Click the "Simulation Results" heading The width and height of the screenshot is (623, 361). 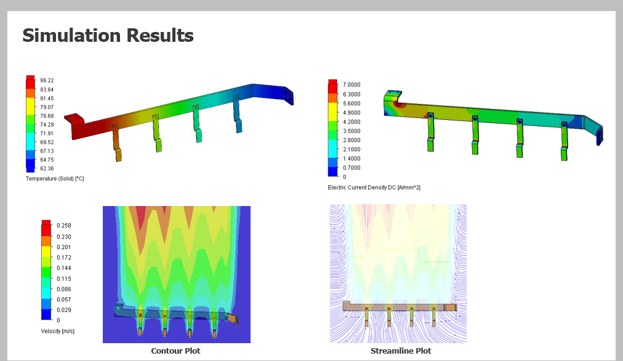[x=108, y=36]
